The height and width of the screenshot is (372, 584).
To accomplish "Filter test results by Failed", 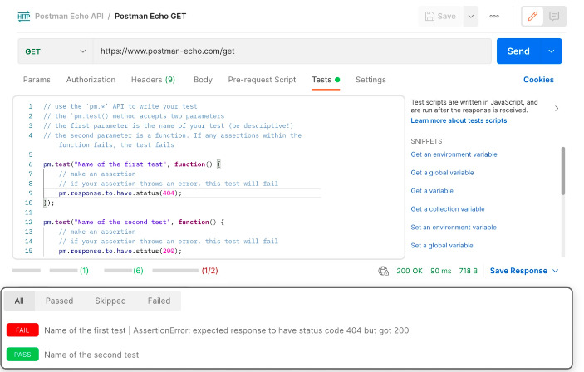I will pos(159,301).
